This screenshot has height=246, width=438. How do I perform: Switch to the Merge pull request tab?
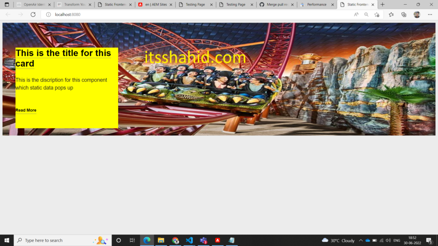(x=277, y=4)
